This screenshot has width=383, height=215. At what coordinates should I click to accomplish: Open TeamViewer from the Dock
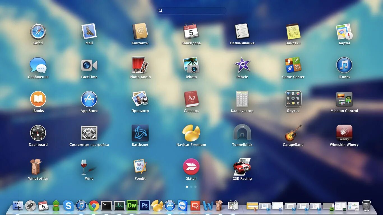183,206
